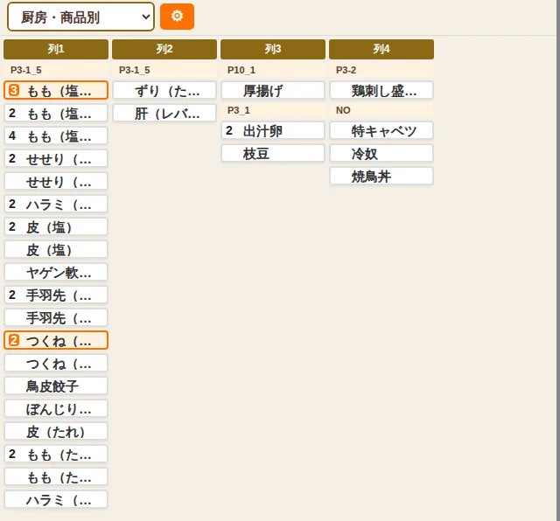Select the 列2 column header

click(164, 49)
